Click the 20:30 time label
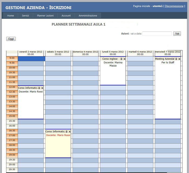This screenshot has height=173, width=189. [12, 169]
